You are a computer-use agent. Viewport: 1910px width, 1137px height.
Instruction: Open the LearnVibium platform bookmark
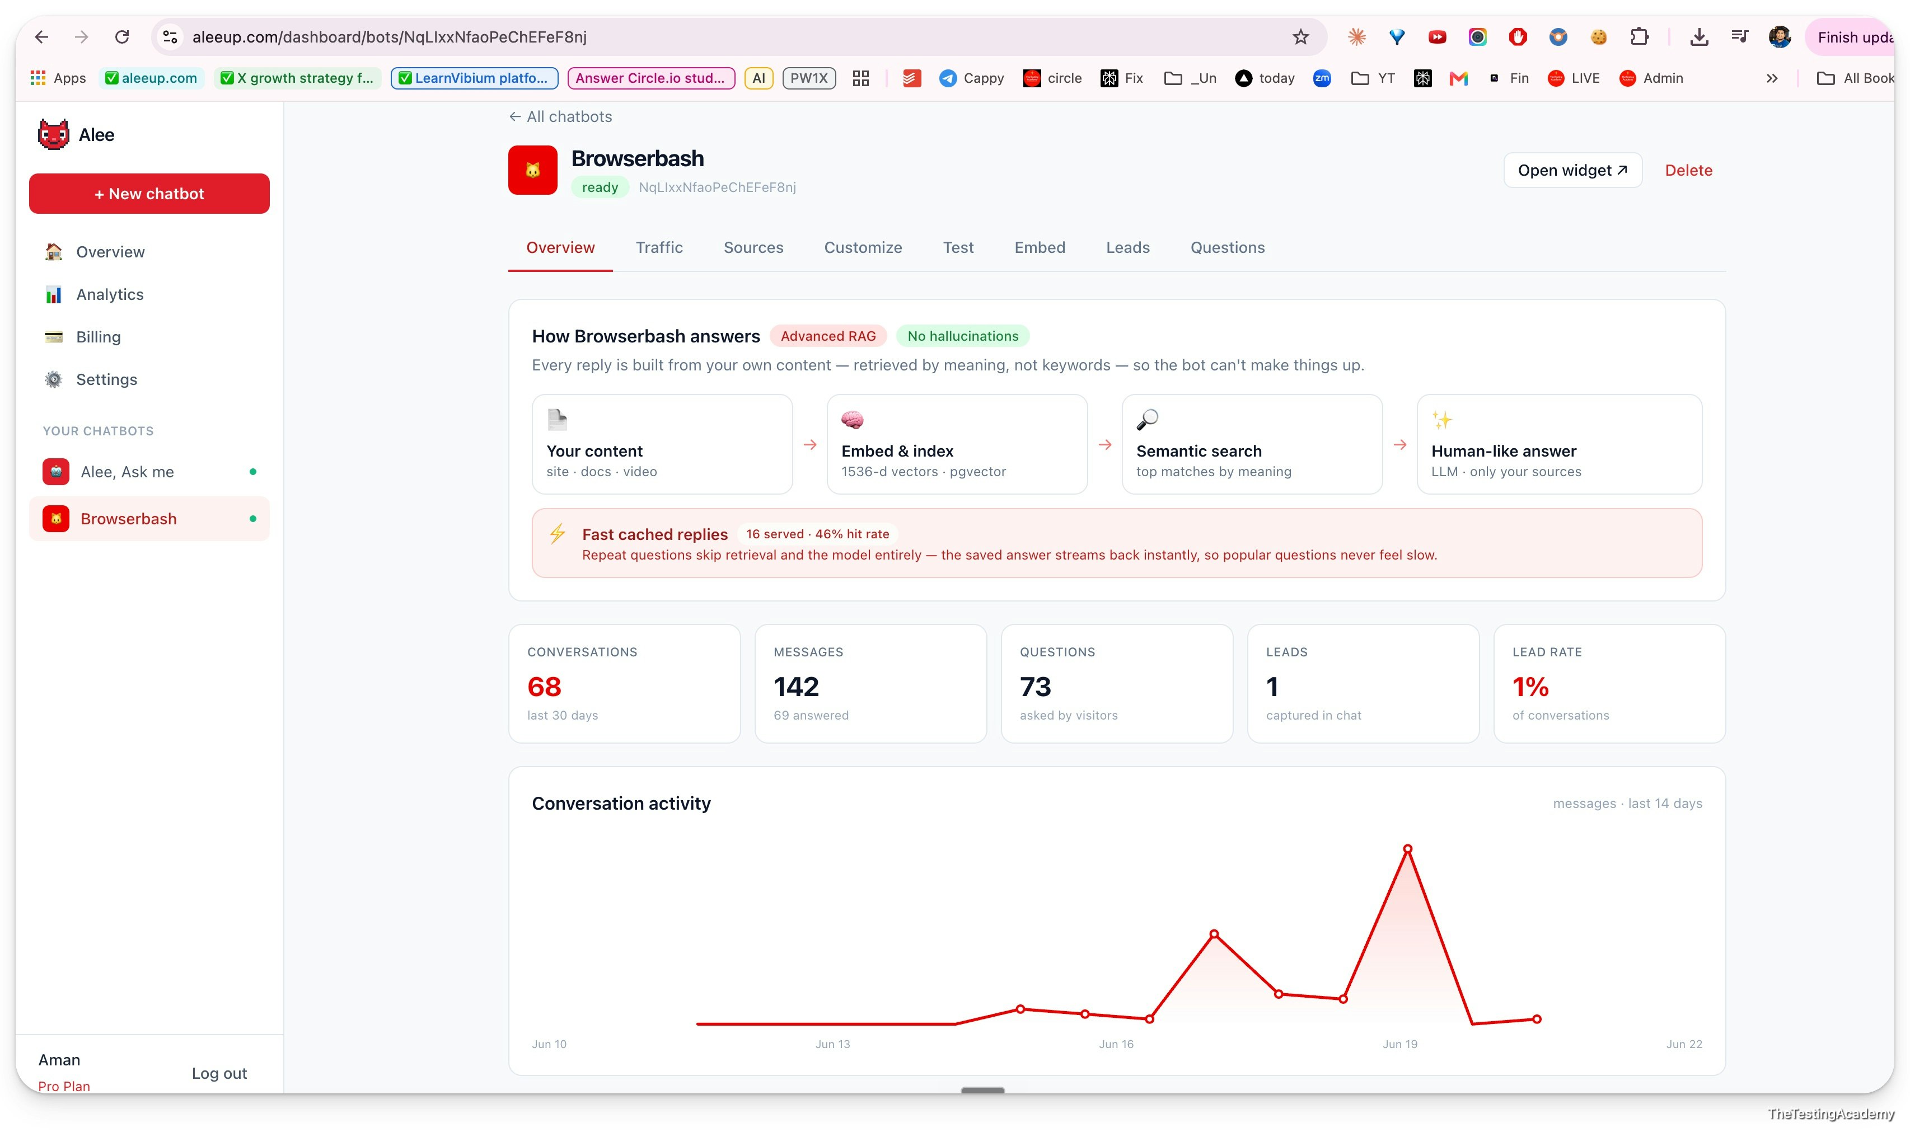[475, 78]
